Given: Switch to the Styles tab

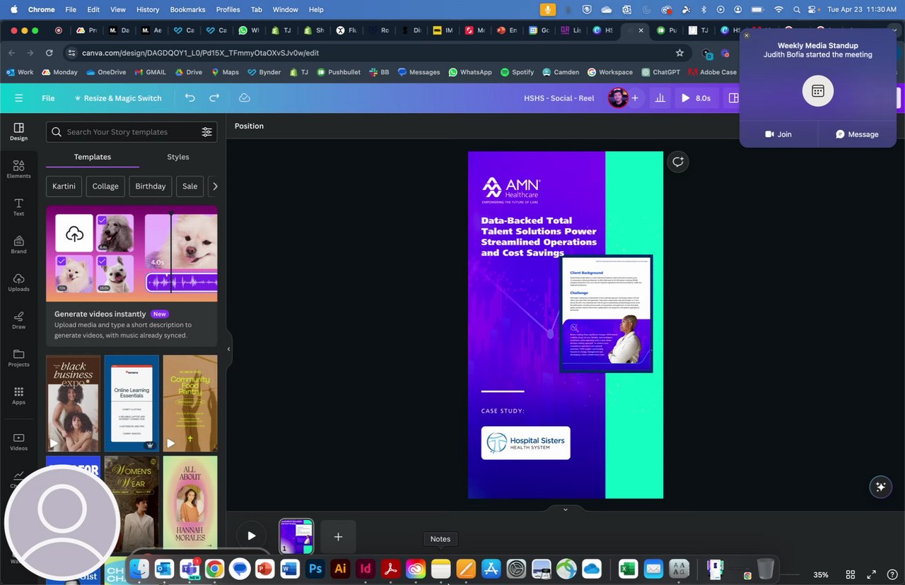Looking at the screenshot, I should click(178, 157).
